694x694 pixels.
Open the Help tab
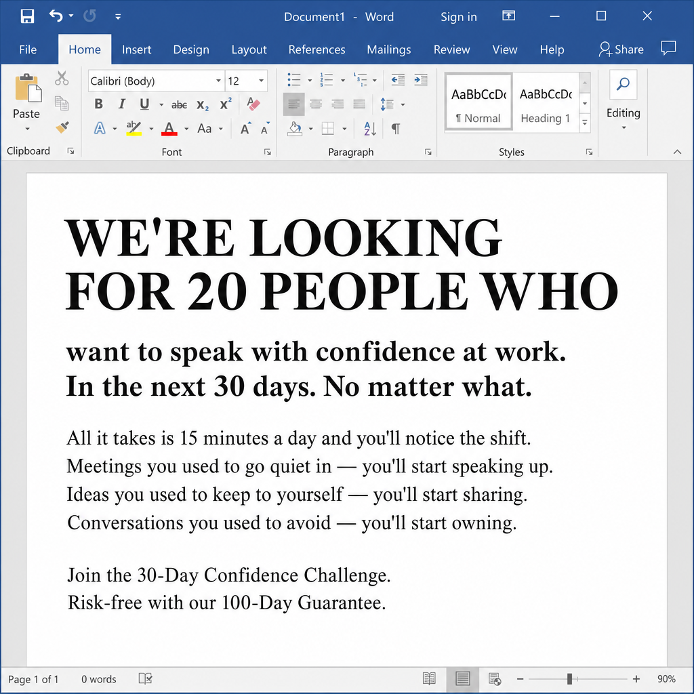point(552,49)
